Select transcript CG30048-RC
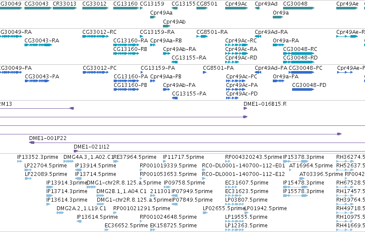 tap(299, 54)
